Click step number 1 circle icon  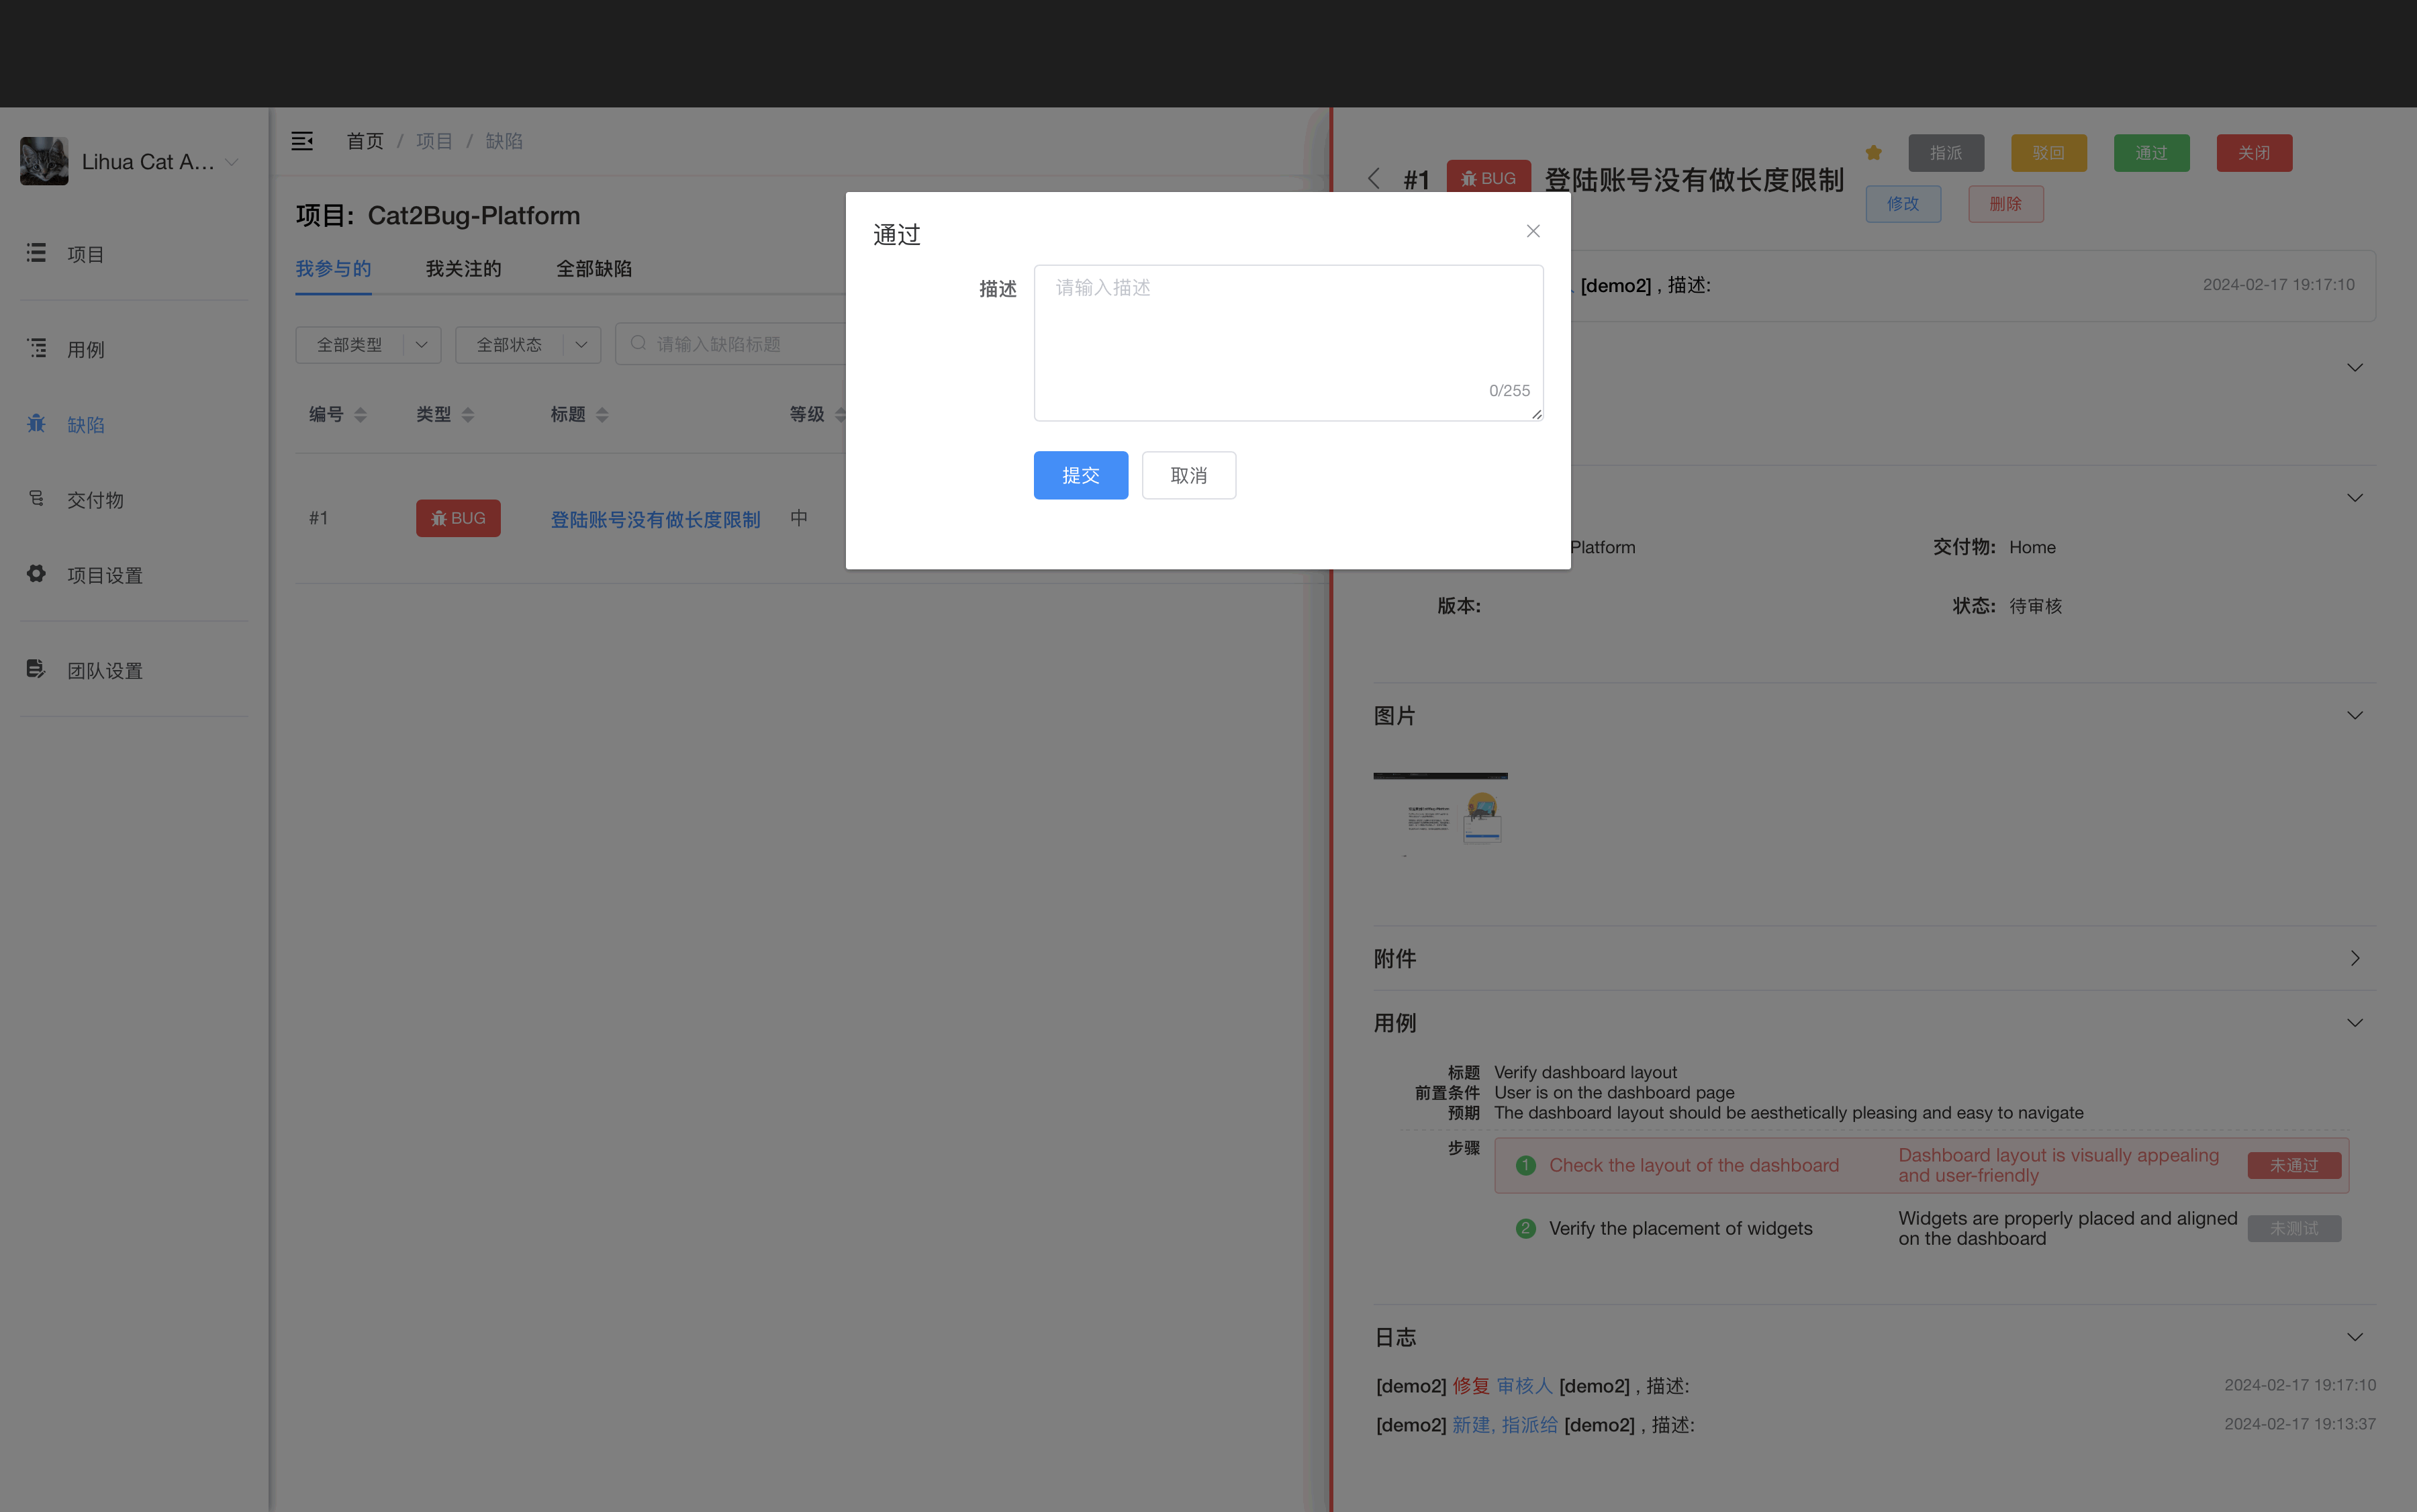coord(1525,1165)
